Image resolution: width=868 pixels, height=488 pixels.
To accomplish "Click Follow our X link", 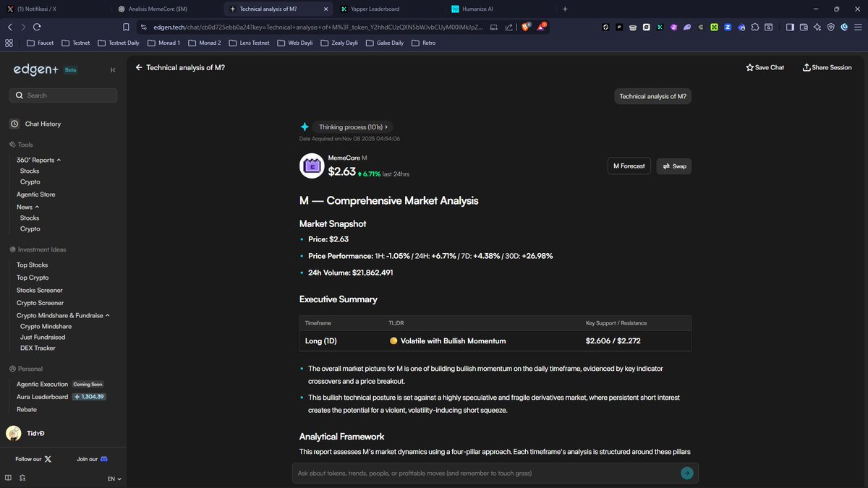I will click(x=33, y=459).
